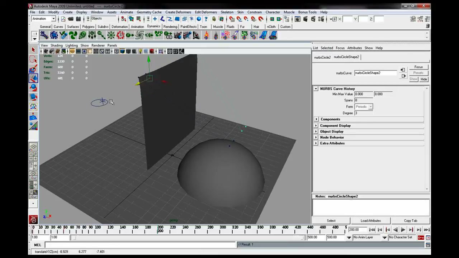This screenshot has width=459, height=258.
Task: Enable smooth shade blue cube viewport icon
Action: pos(123,51)
